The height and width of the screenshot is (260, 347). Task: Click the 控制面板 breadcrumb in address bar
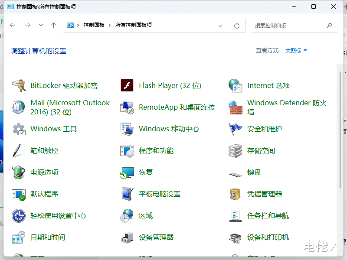(x=94, y=25)
